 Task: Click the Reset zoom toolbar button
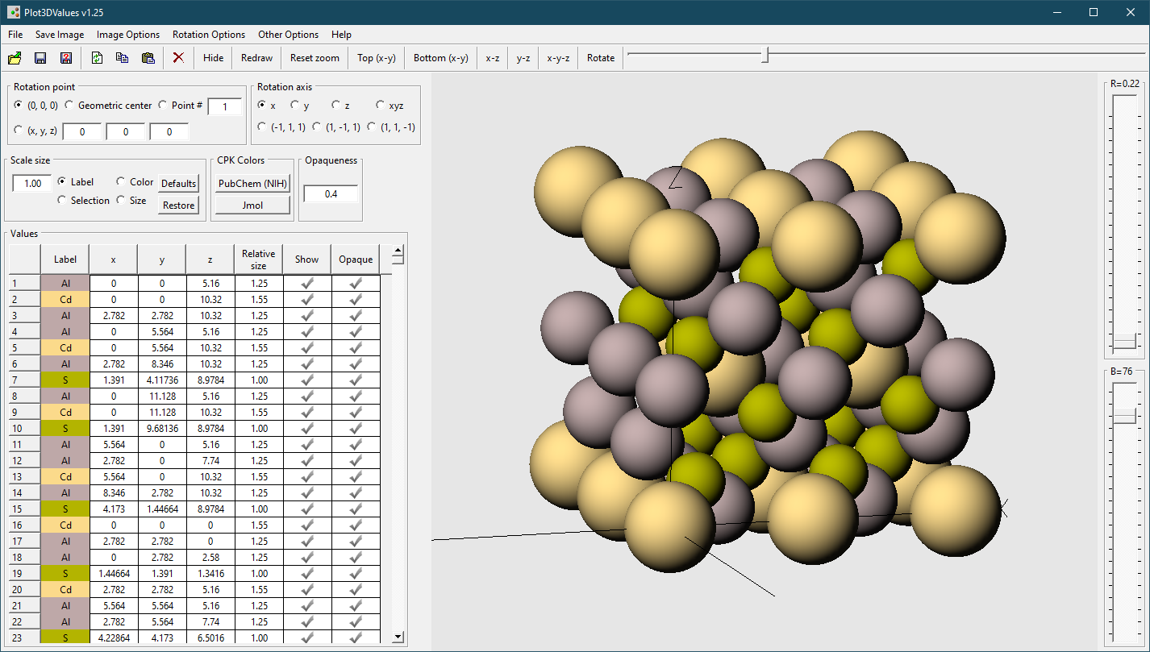315,58
